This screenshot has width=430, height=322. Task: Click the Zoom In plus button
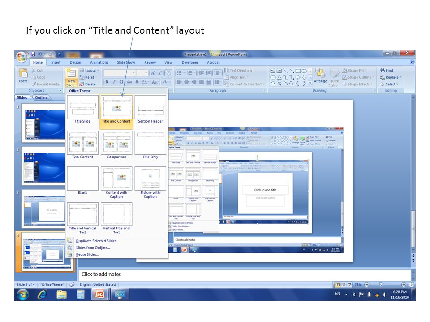click(404, 284)
